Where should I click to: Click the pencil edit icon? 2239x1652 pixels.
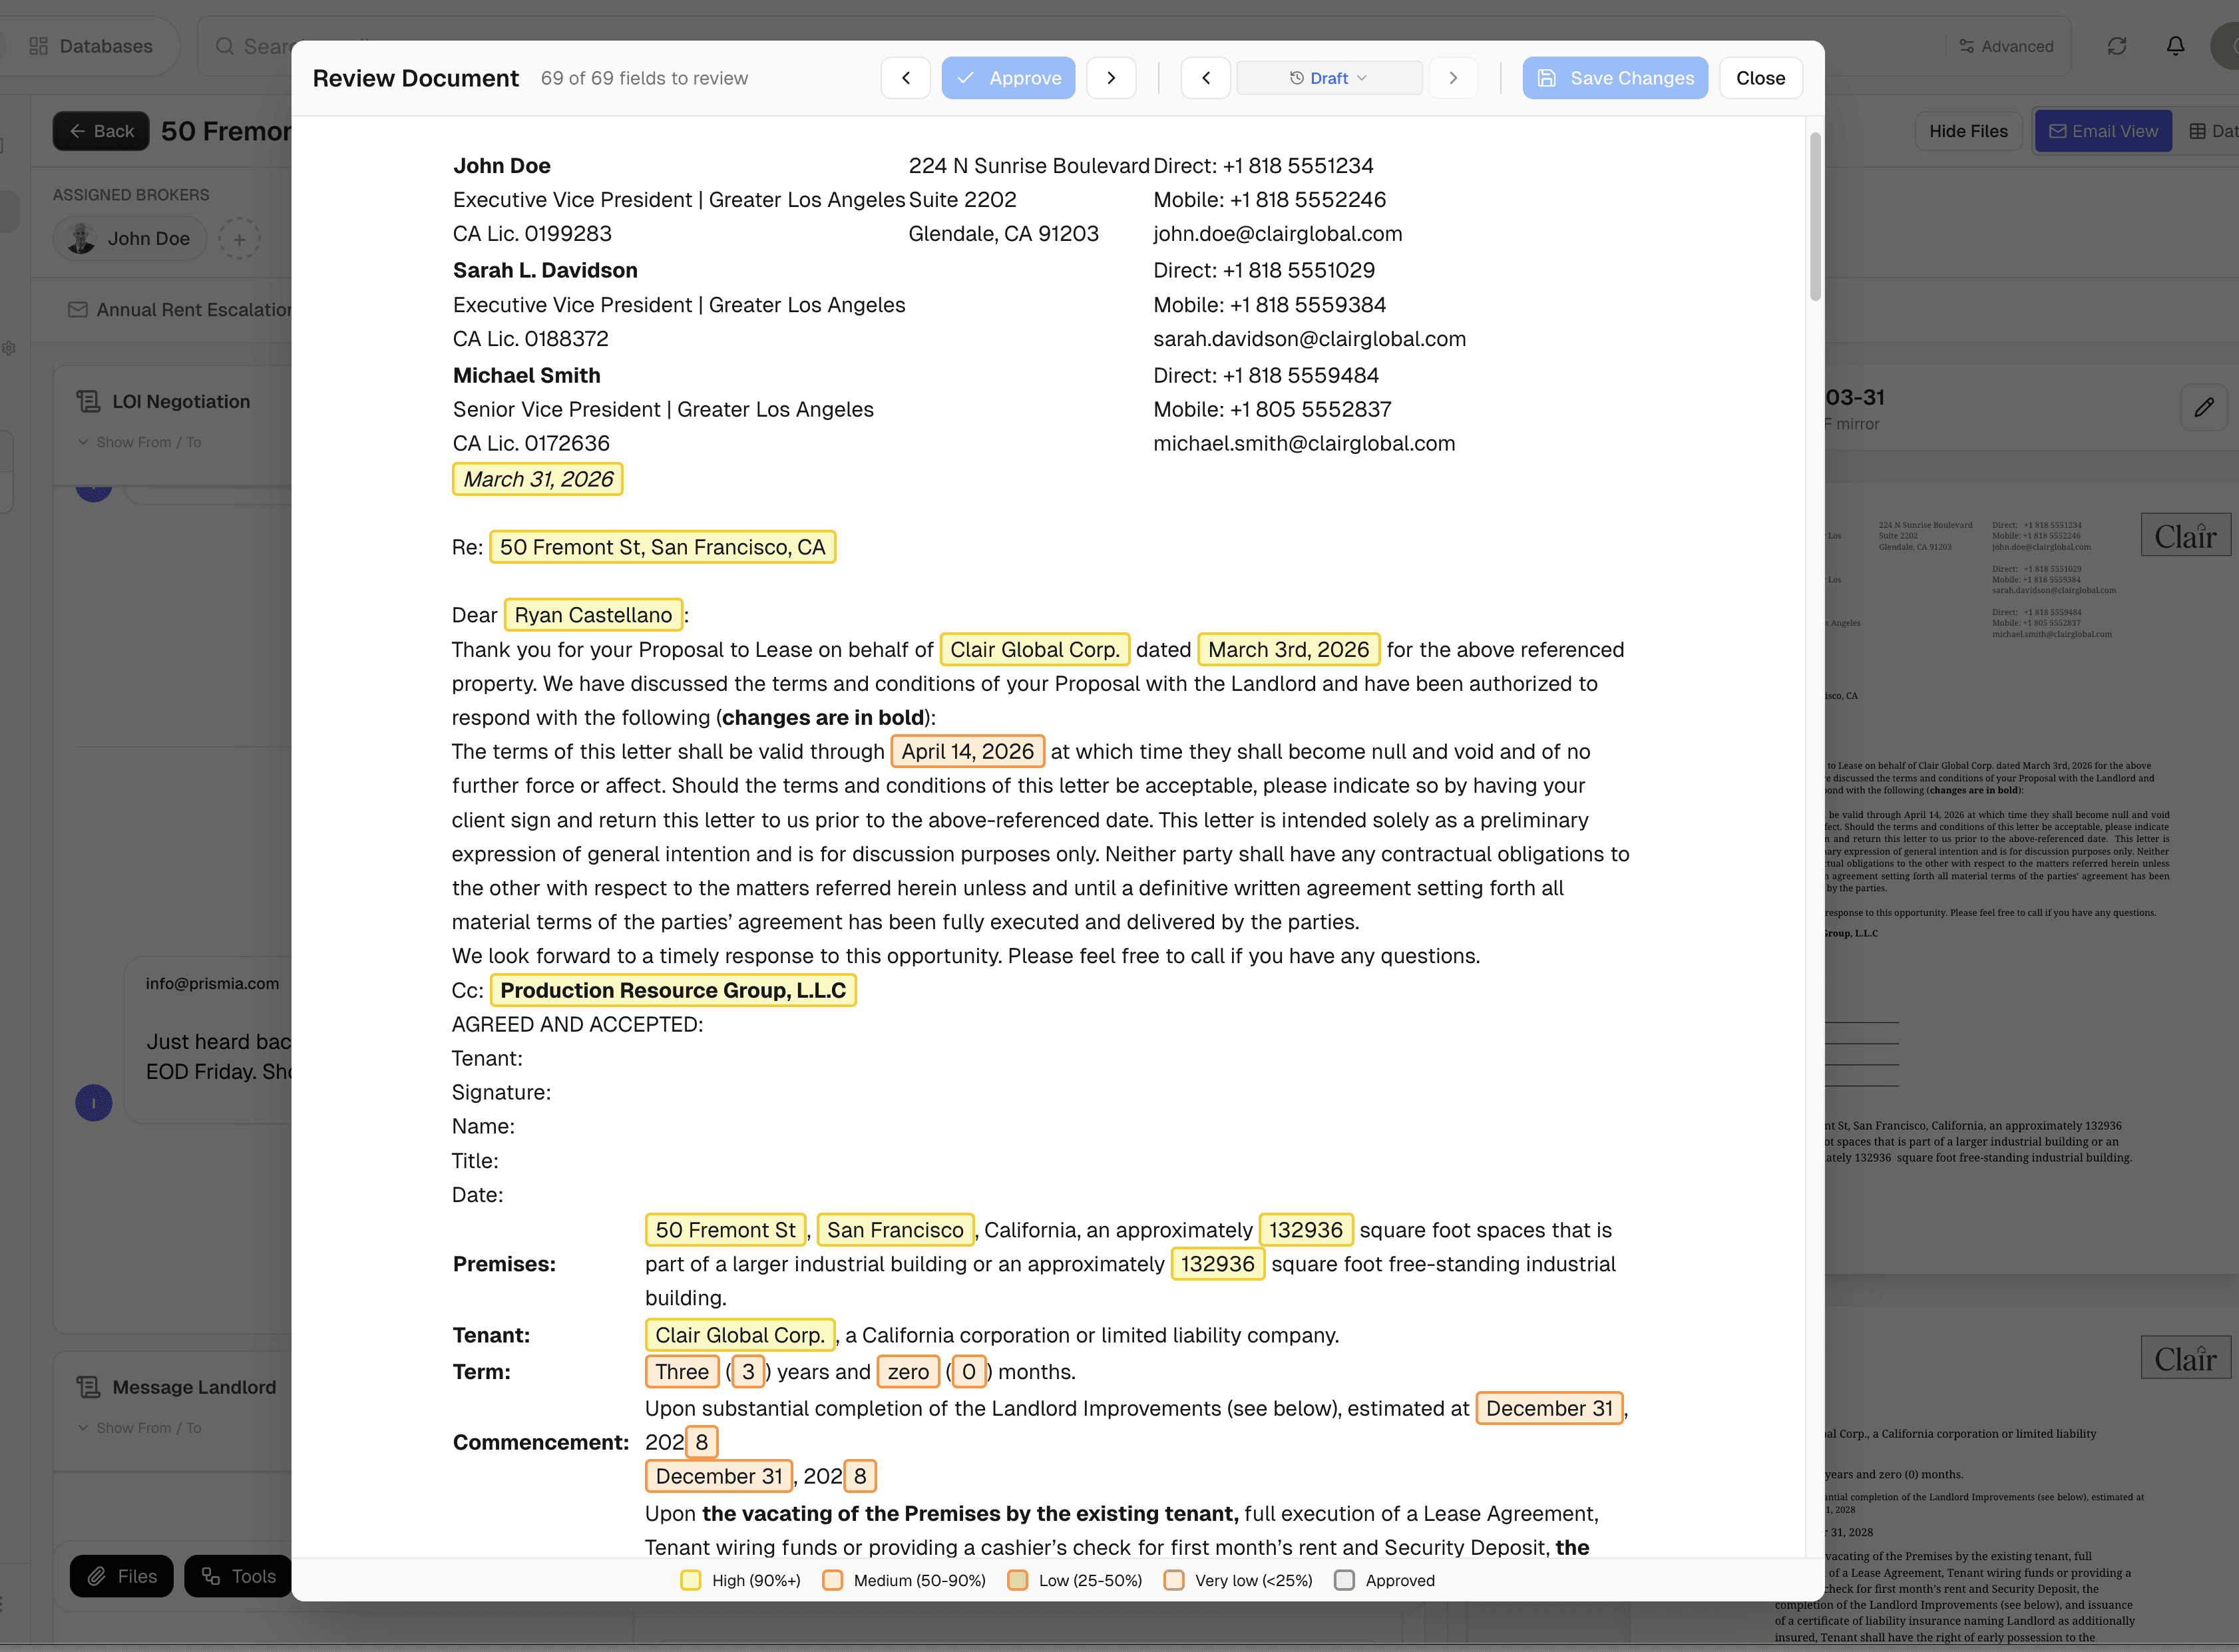pyautogui.click(x=2204, y=407)
